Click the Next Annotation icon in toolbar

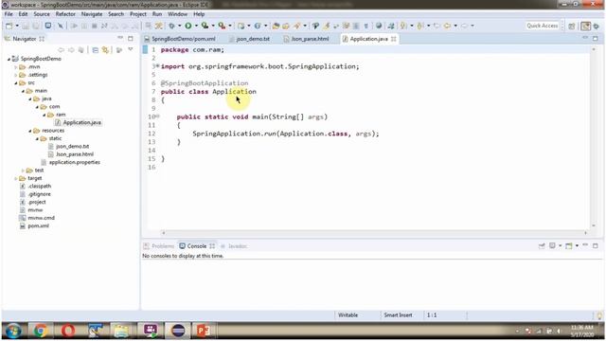pyautogui.click(x=403, y=26)
